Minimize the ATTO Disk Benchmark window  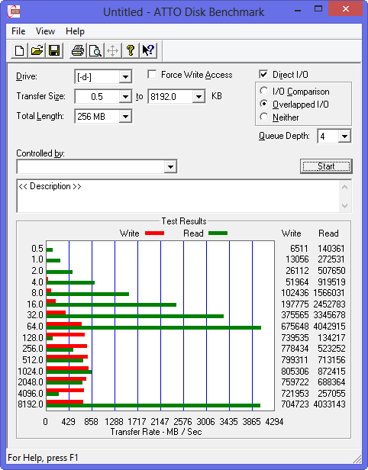click(x=298, y=11)
